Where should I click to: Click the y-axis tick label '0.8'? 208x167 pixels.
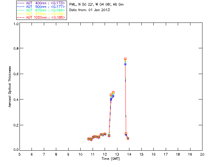click(16, 48)
